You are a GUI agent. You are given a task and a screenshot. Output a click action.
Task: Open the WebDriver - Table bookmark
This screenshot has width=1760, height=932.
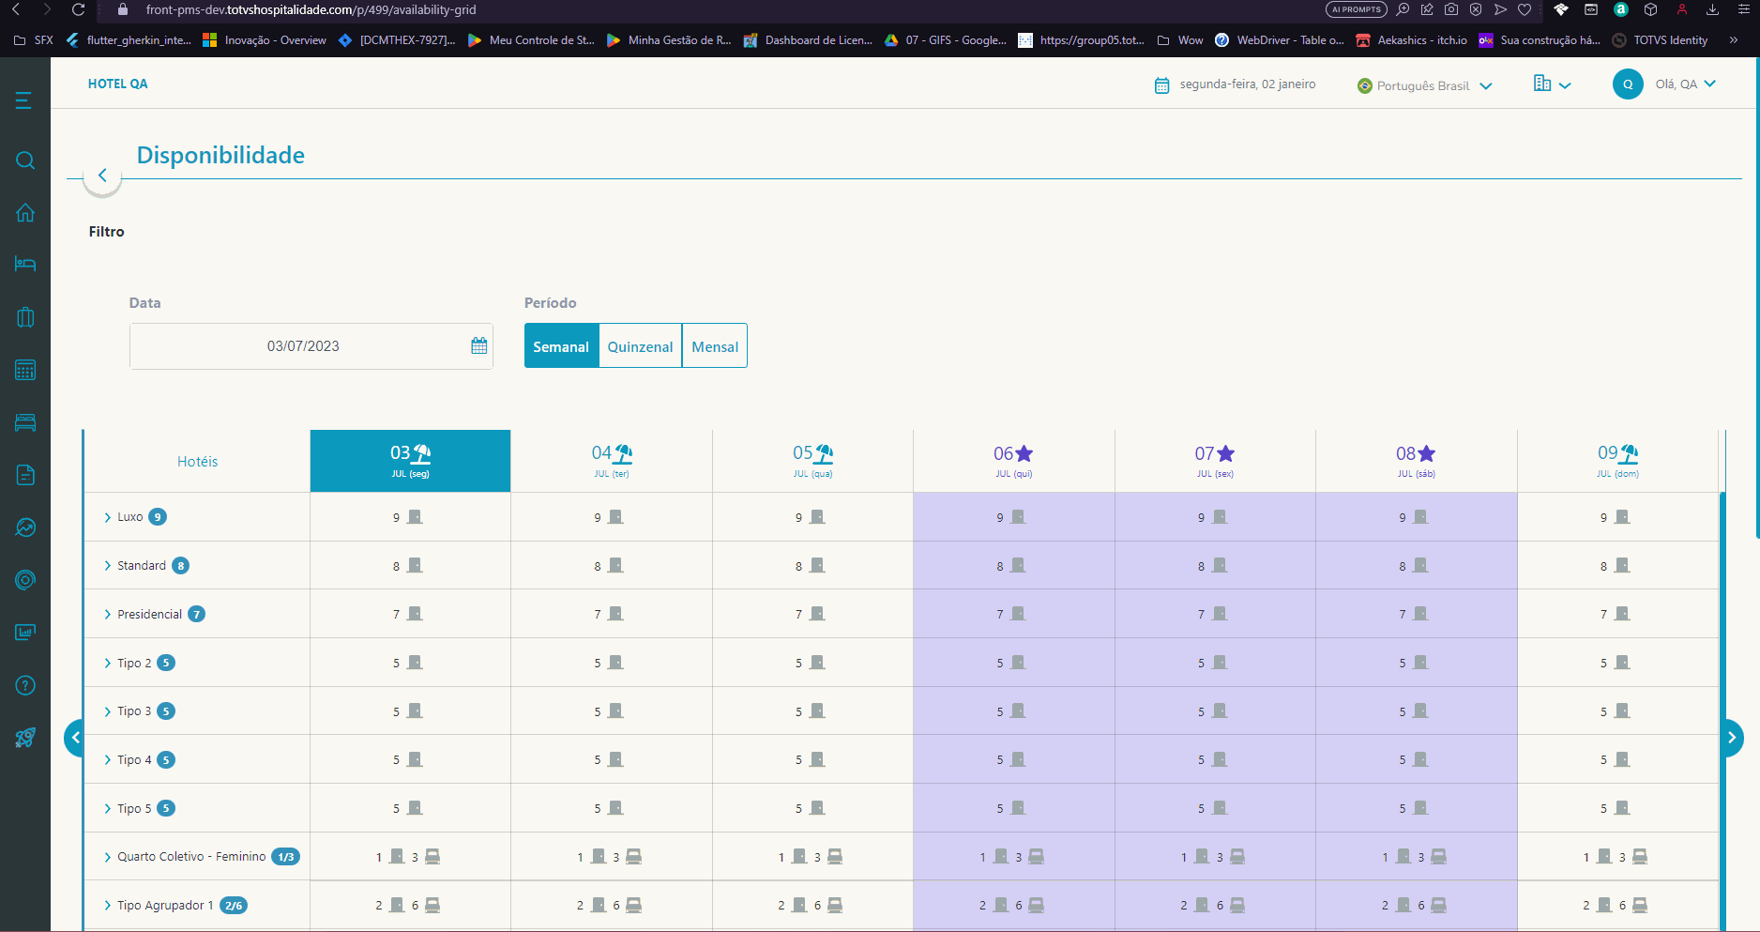coord(1279,40)
